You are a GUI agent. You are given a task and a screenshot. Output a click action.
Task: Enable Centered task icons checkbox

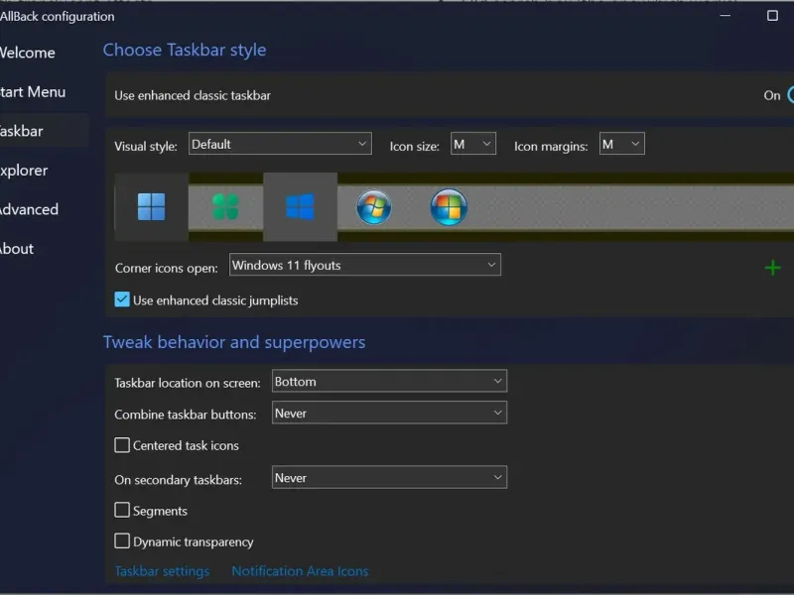coord(122,445)
